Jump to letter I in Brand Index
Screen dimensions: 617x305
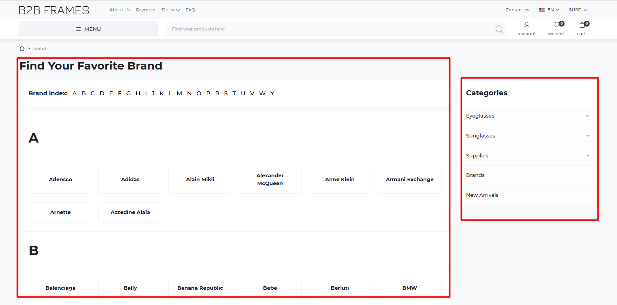(x=146, y=93)
